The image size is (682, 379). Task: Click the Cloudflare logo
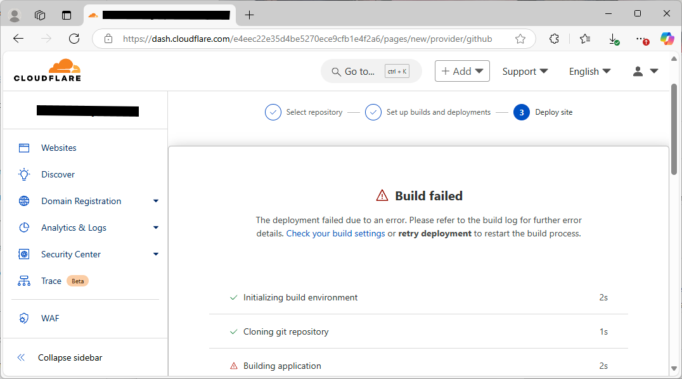(x=46, y=70)
